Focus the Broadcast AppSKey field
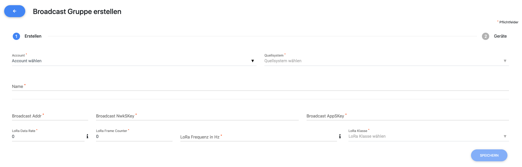The height and width of the screenshot is (167, 522). tap(408, 116)
